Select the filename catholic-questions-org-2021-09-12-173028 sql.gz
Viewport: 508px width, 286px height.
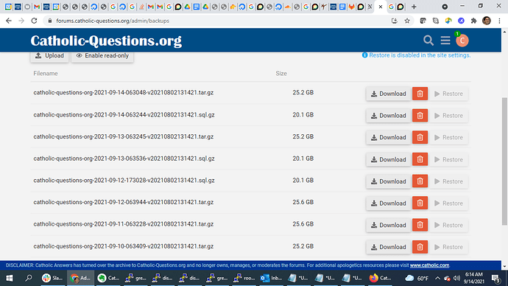pyautogui.click(x=124, y=181)
